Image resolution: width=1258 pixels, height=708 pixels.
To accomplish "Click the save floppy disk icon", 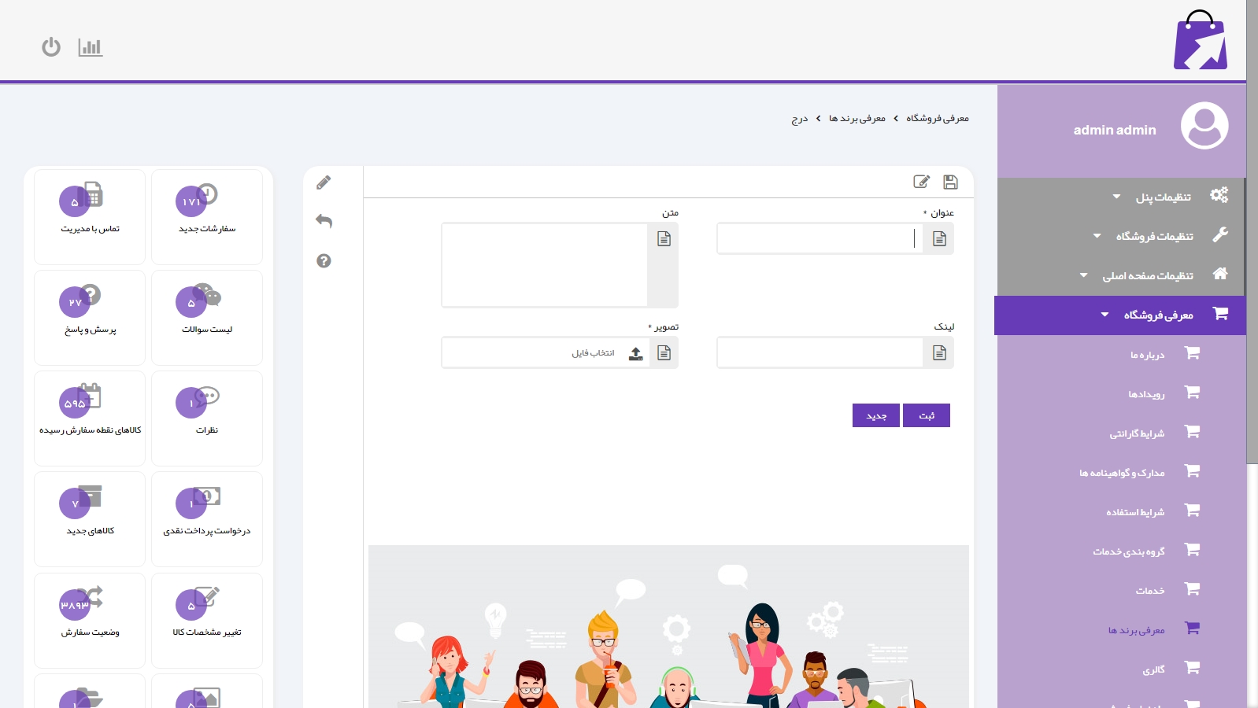I will click(x=950, y=182).
